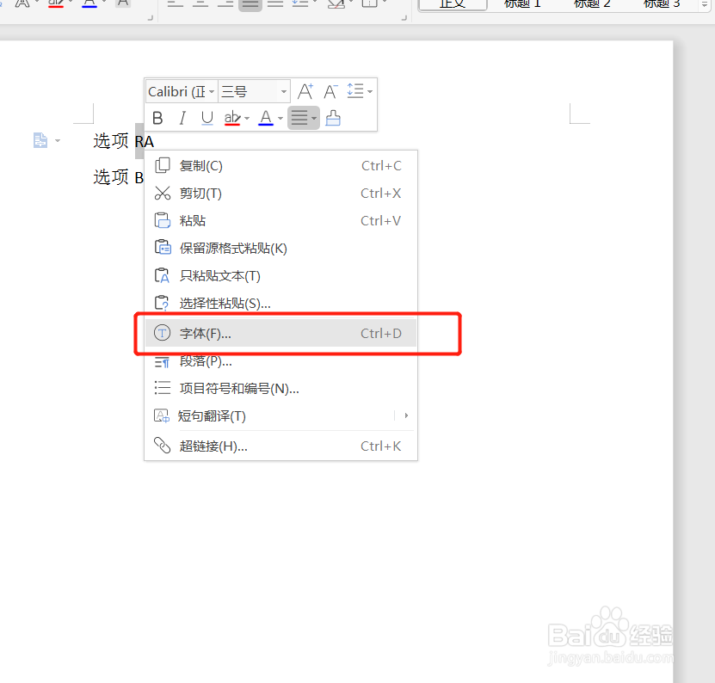
Task: Choose 字体(F) from the context menu
Action: point(206,334)
